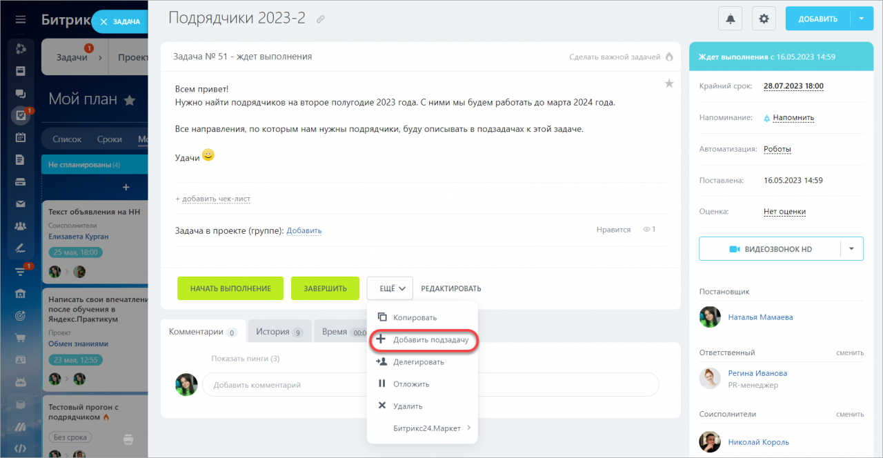Open the target goal icon in sidebar
Image resolution: width=883 pixels, height=458 pixels.
click(21, 316)
